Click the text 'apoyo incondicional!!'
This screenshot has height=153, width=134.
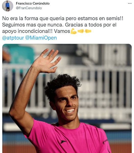(27, 31)
